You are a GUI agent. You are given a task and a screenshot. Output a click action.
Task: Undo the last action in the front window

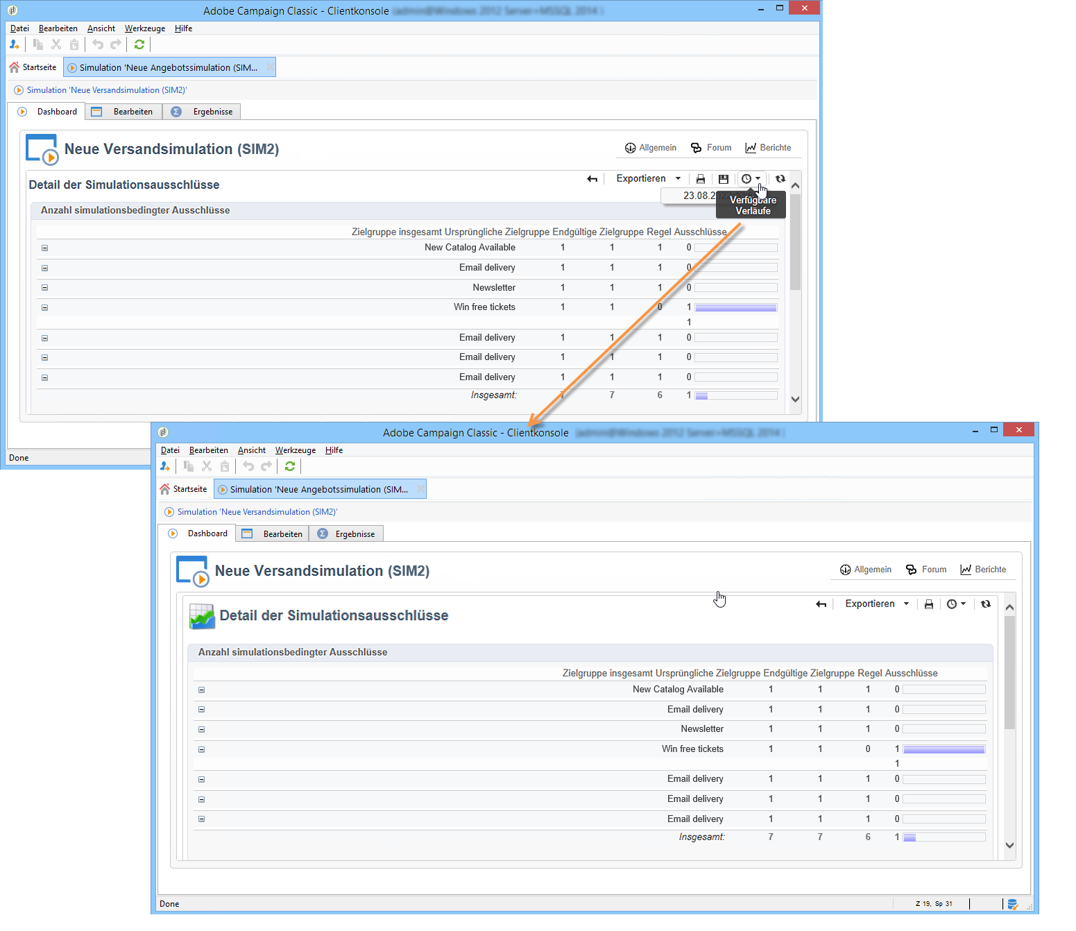click(248, 466)
